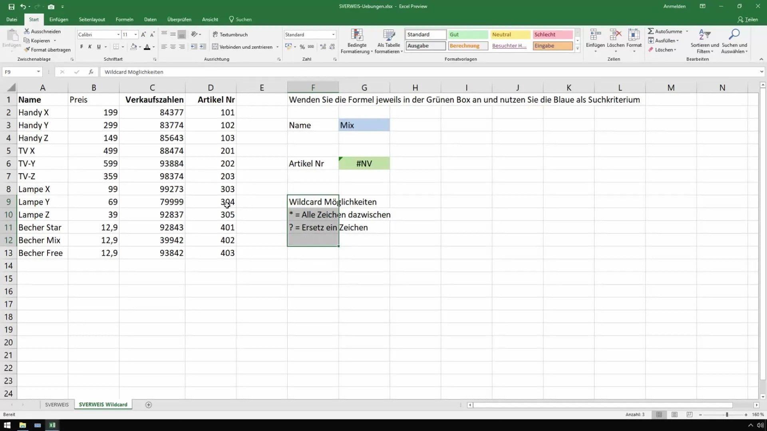This screenshot has width=767, height=431.
Task: Apply percent number format
Action: pos(302,47)
